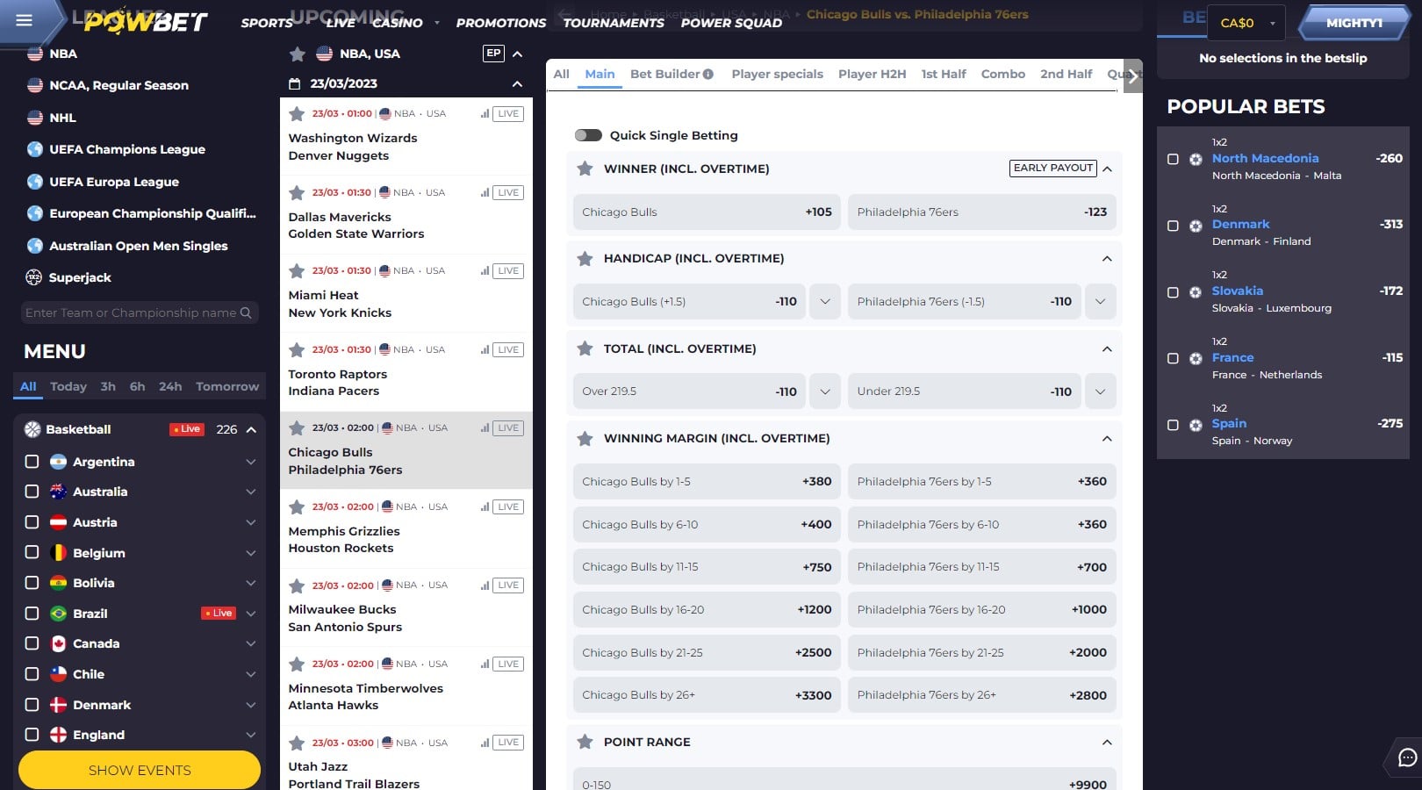Star the Chicago Bulls vs 76ers event
The width and height of the screenshot is (1422, 790).
[297, 428]
